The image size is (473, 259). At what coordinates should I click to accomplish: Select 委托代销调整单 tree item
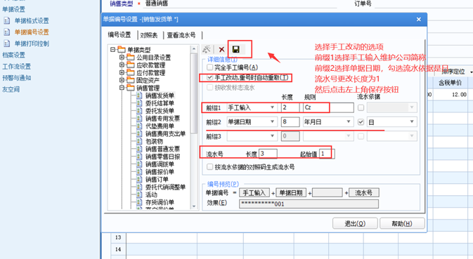(165, 187)
